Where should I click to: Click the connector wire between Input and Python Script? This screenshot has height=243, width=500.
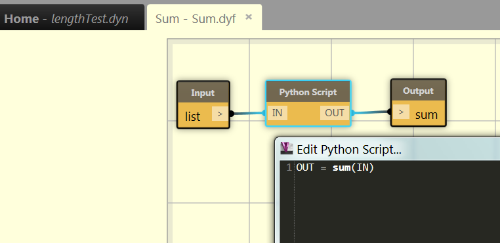pyautogui.click(x=249, y=113)
